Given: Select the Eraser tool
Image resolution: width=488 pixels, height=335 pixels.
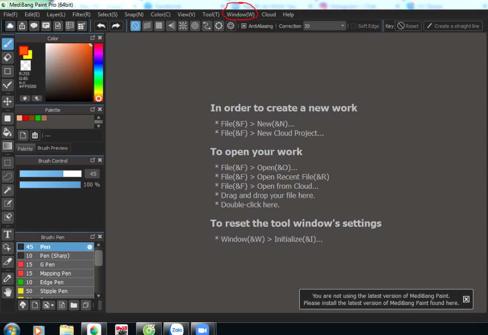Looking at the screenshot, I should click(8, 58).
